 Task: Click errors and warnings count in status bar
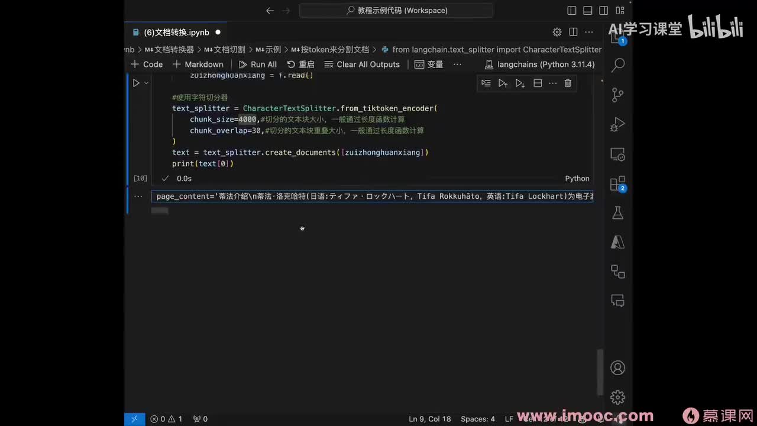[166, 419]
